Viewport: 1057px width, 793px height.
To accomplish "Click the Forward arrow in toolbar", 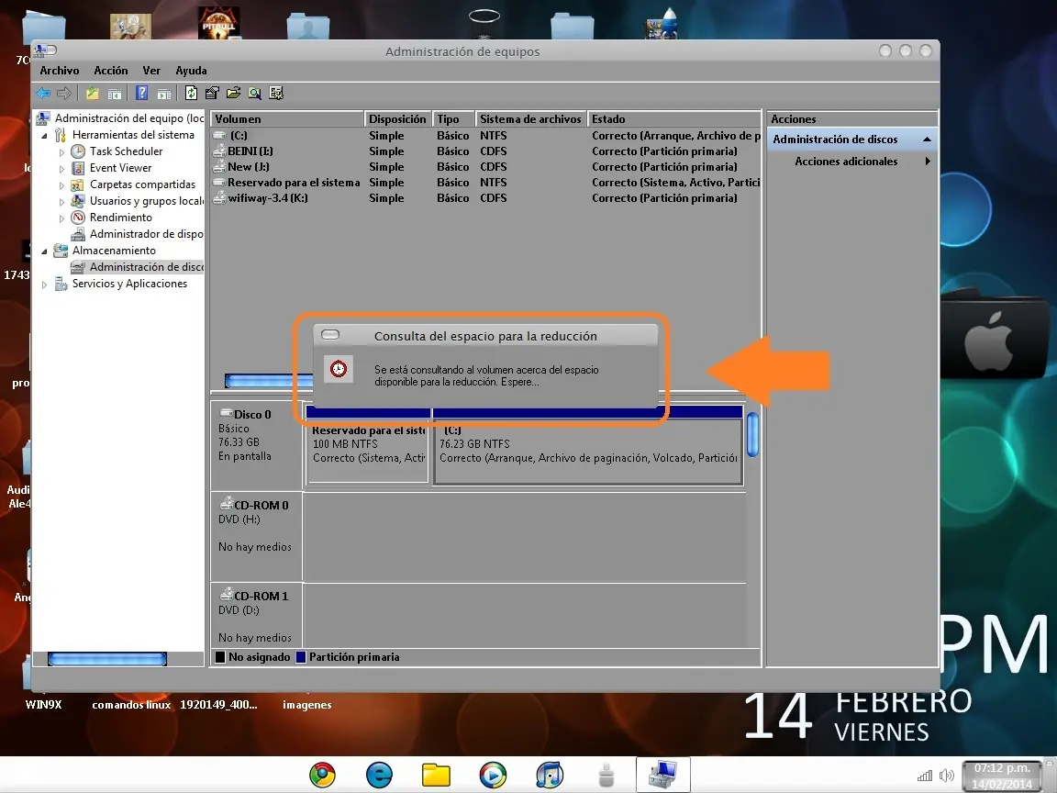I will (64, 93).
